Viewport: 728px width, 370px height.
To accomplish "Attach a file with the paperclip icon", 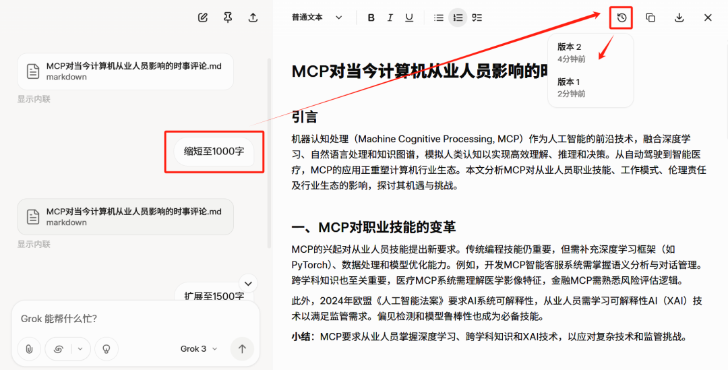I will 29,349.
